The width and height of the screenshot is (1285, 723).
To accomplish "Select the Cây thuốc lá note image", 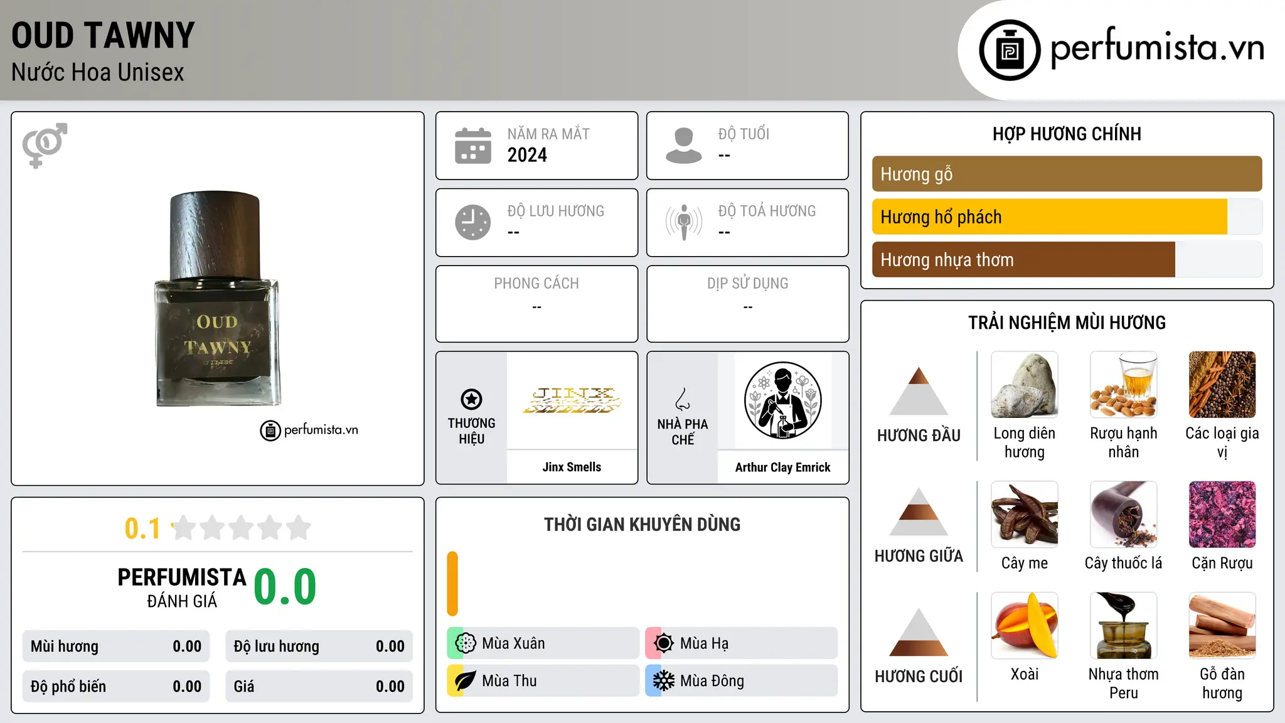I will tap(1123, 515).
